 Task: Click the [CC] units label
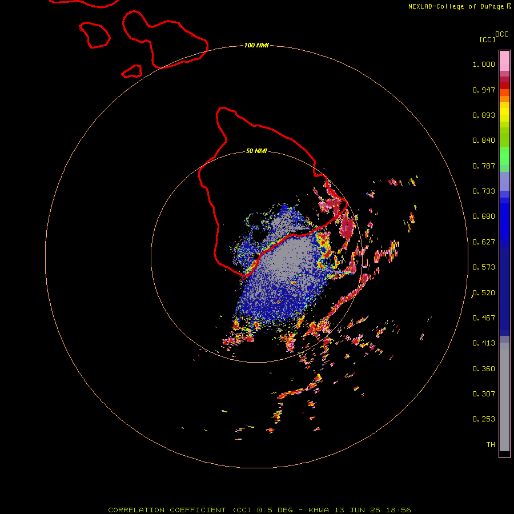487,39
